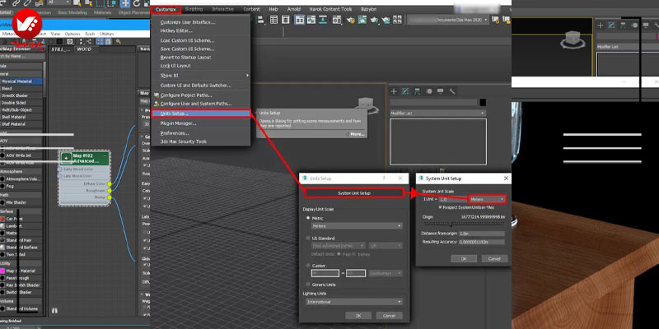659x329 pixels.
Task: Open the Customize menu
Action: (166, 9)
